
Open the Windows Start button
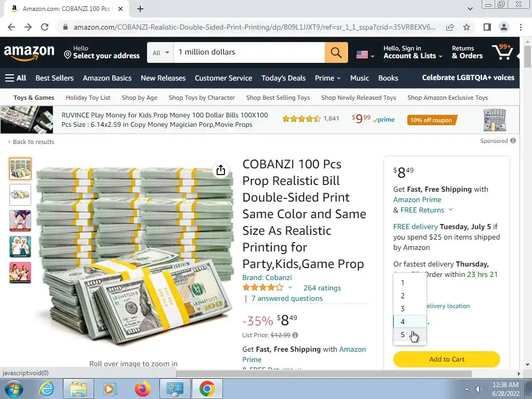pos(14,389)
